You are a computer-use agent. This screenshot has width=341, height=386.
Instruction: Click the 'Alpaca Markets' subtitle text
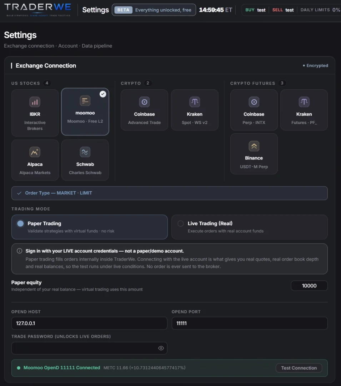(35, 173)
